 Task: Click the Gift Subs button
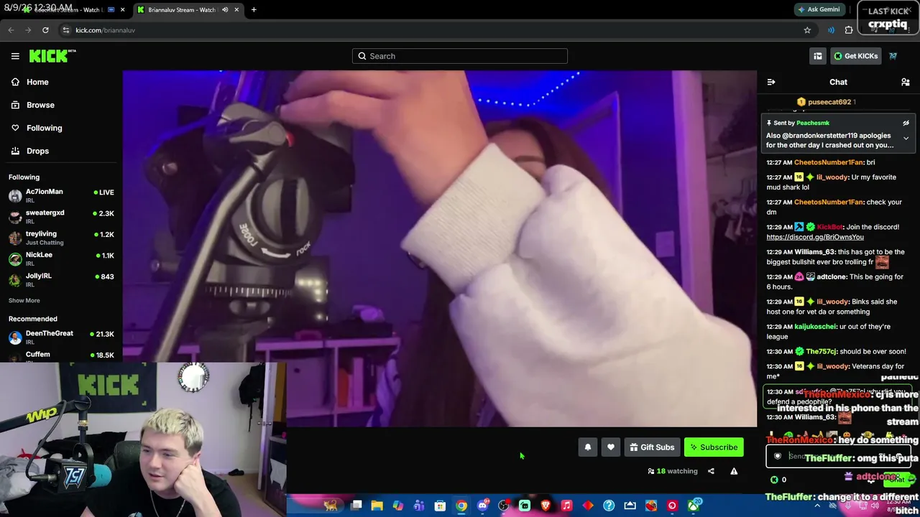pos(652,447)
